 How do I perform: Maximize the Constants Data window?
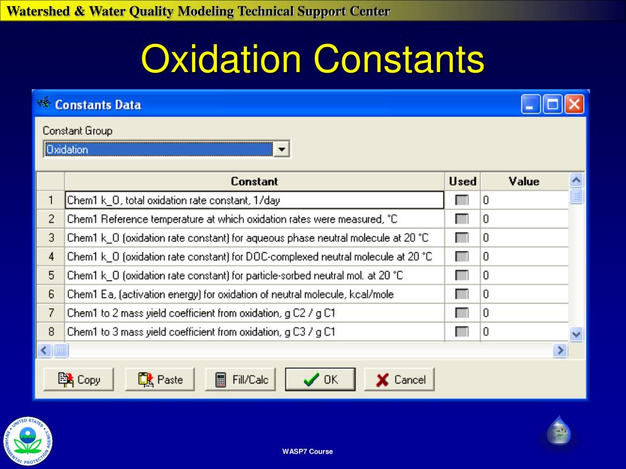click(x=553, y=104)
